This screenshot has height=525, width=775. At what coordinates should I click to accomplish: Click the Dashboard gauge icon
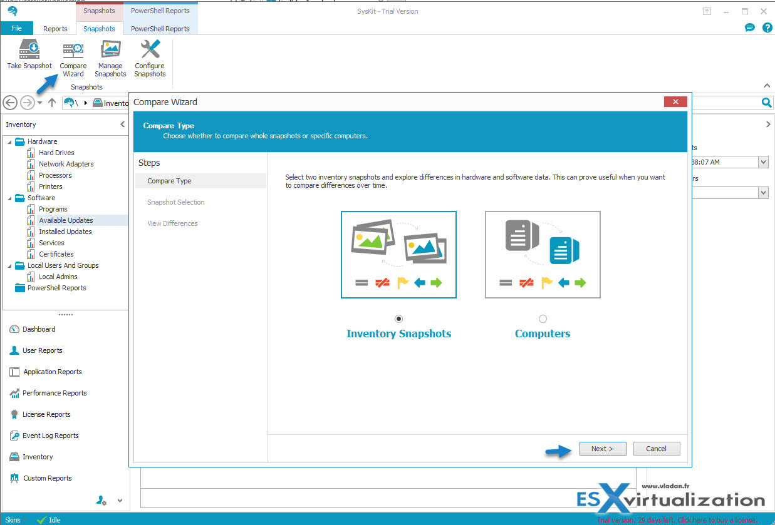[x=14, y=329]
